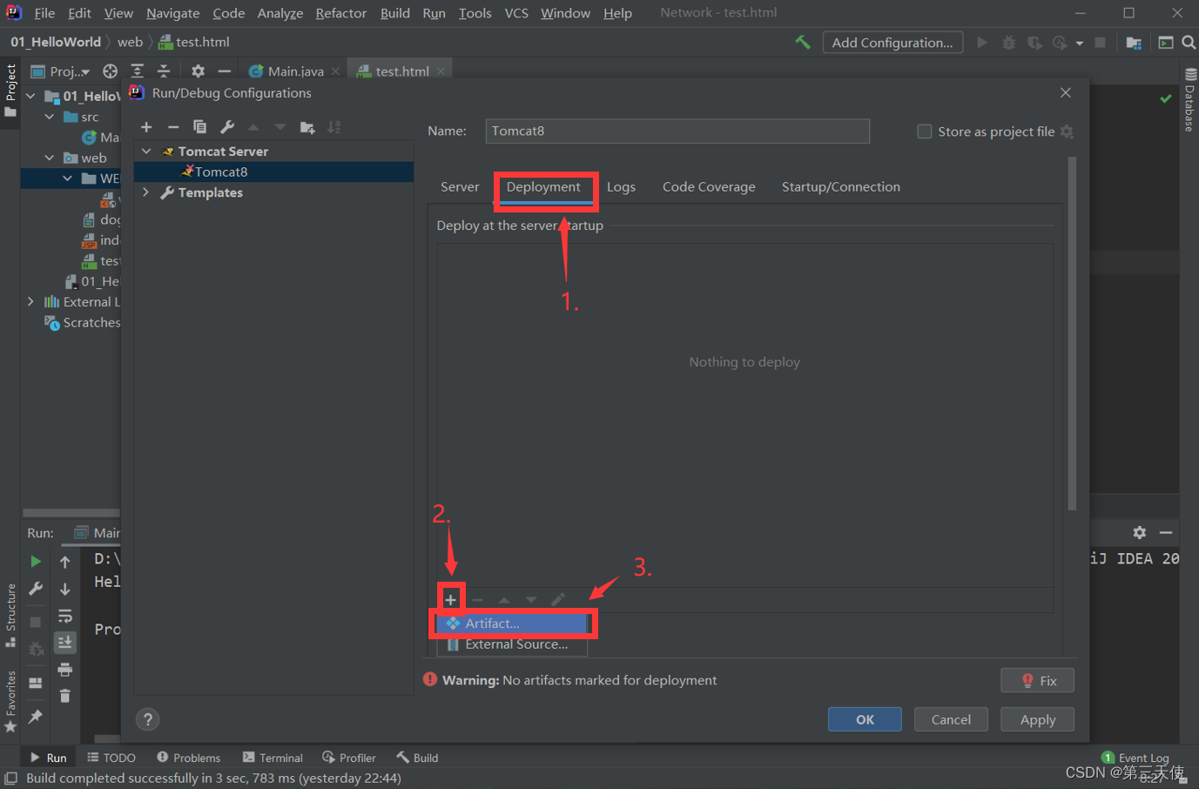Enable Store as project file checkbox
Image resolution: width=1199 pixels, height=789 pixels.
(x=925, y=131)
